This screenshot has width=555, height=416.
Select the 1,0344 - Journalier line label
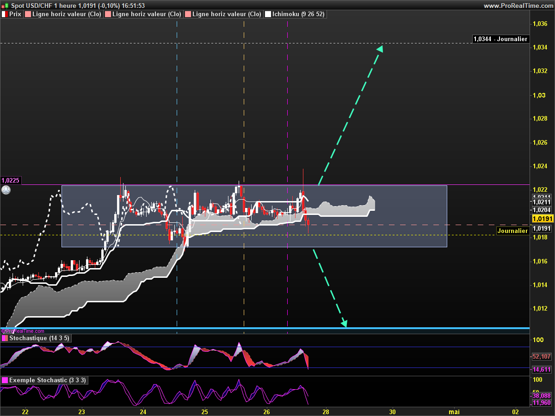500,39
